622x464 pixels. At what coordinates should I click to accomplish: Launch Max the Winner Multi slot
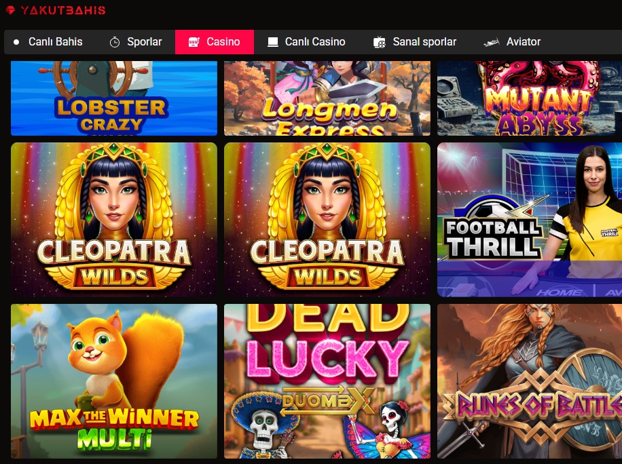(114, 381)
